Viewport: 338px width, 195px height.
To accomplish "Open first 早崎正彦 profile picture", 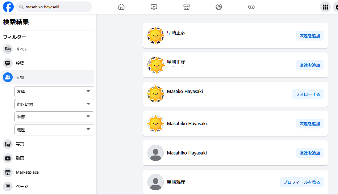I will (156, 35).
